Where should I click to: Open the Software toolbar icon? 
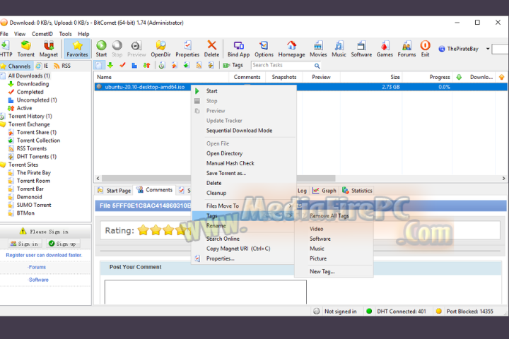pyautogui.click(x=361, y=49)
